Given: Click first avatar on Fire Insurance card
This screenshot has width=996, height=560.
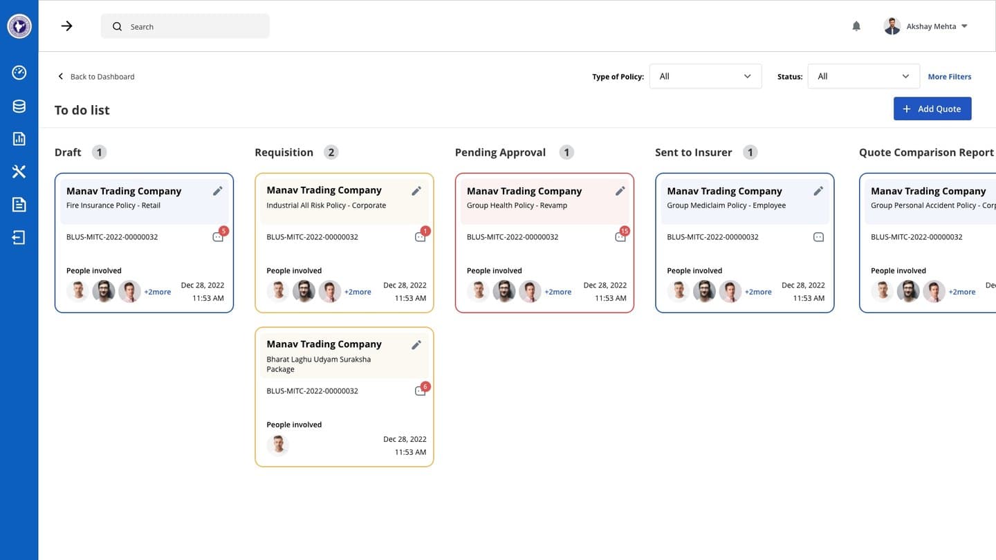Looking at the screenshot, I should coord(78,292).
